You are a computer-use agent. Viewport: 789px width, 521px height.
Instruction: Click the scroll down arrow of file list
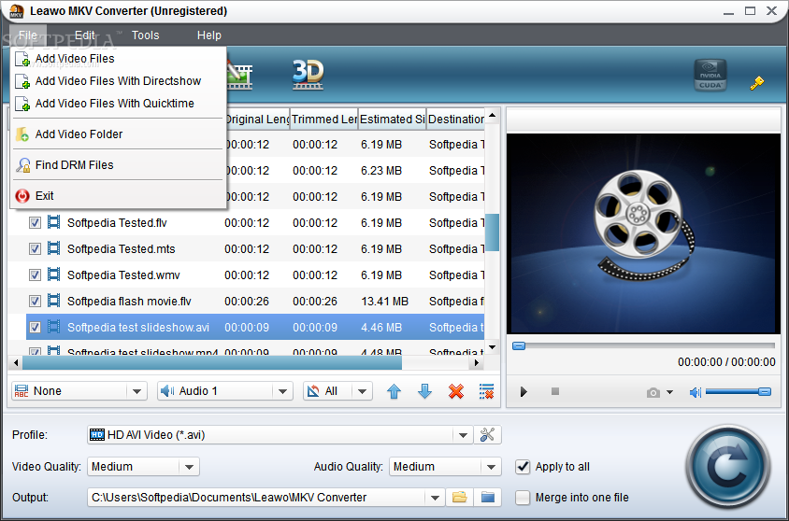[x=492, y=347]
